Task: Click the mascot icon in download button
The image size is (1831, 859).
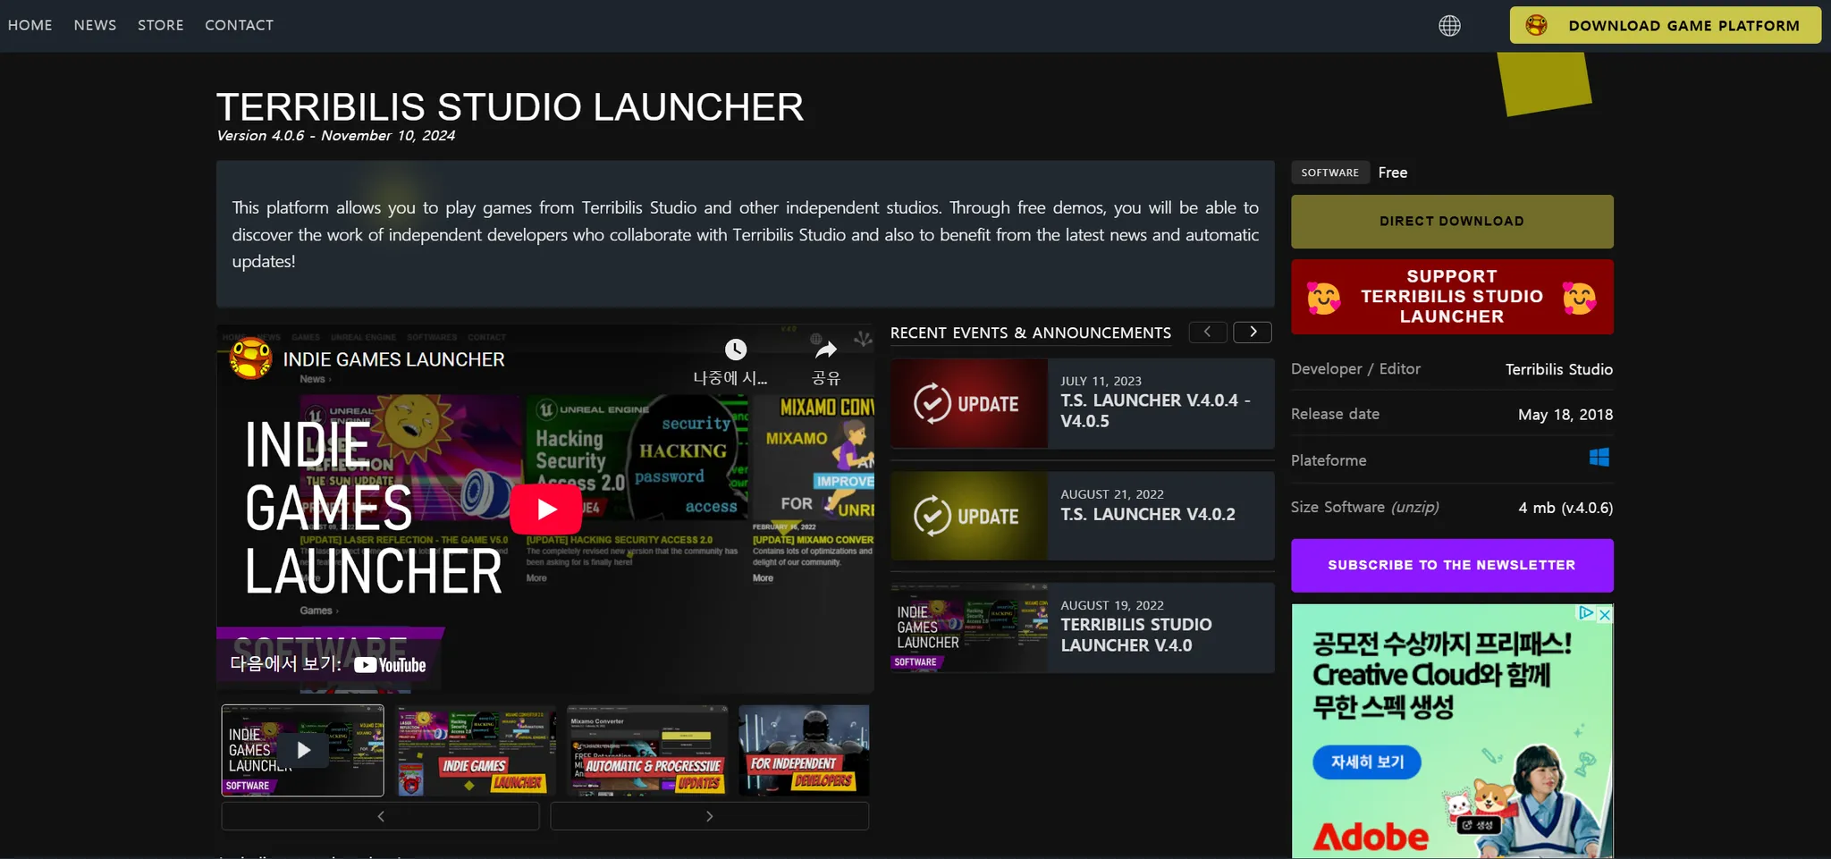Action: pyautogui.click(x=1536, y=25)
